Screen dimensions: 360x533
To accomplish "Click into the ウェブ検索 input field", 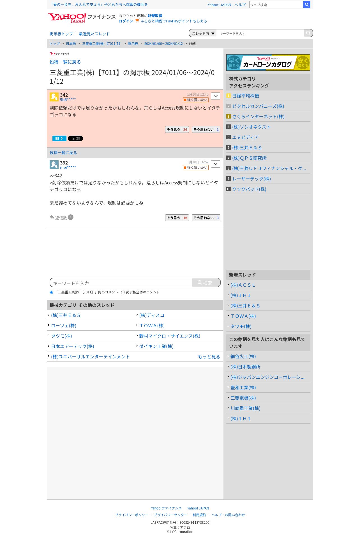I will (276, 4).
